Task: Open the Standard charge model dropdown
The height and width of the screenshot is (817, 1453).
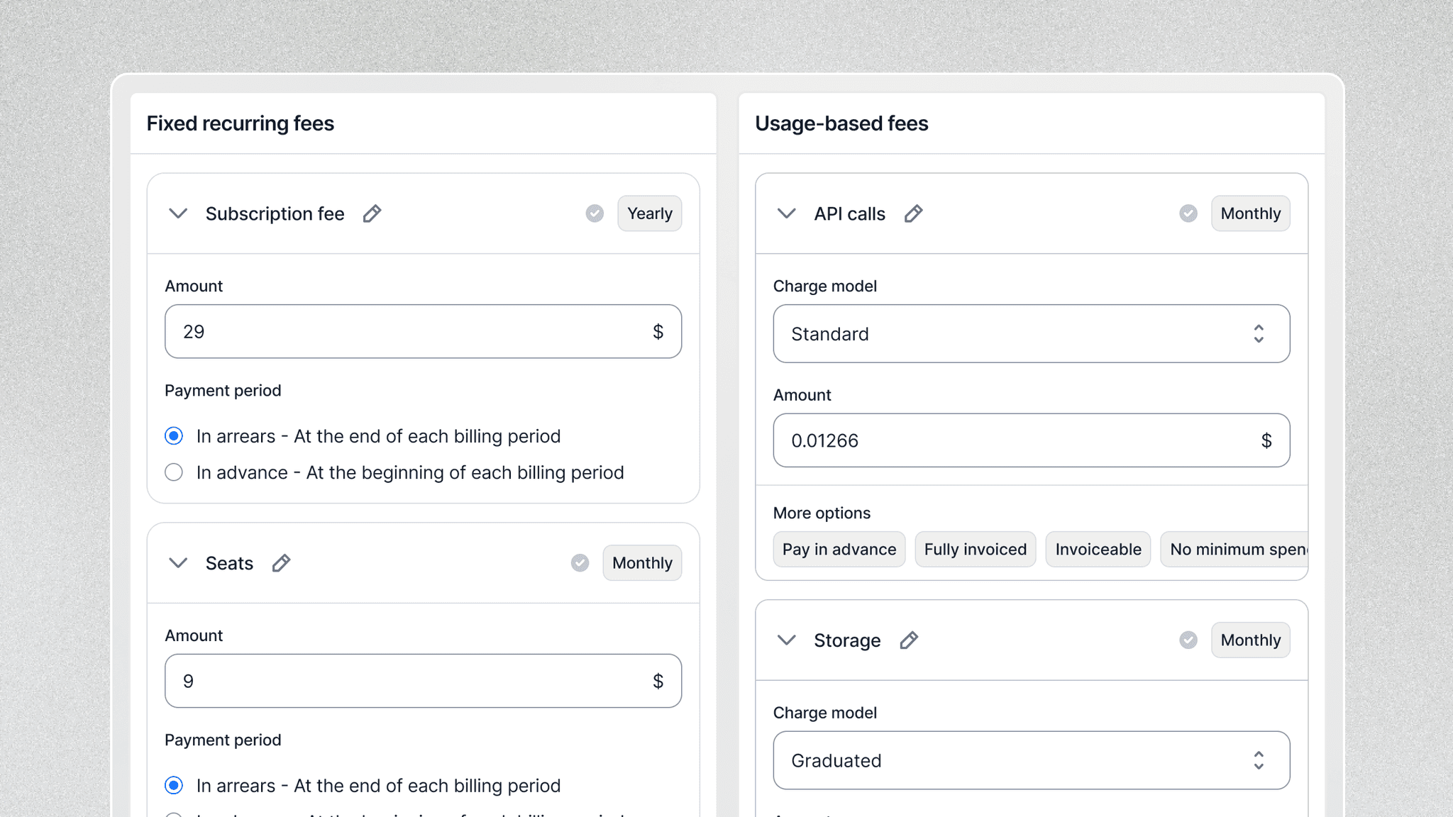Action: (x=1031, y=334)
